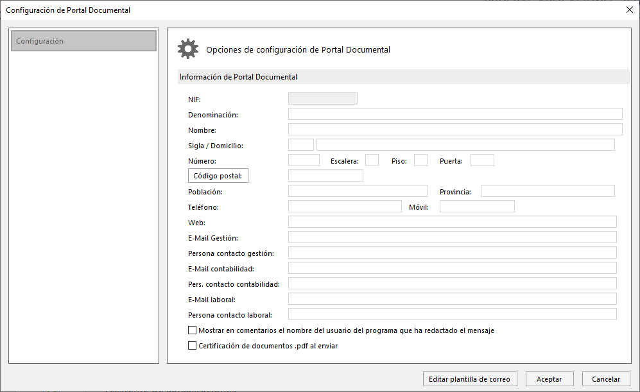Click the gear icon beside Opciones de configuración
This screenshot has height=392, width=640.
187,49
